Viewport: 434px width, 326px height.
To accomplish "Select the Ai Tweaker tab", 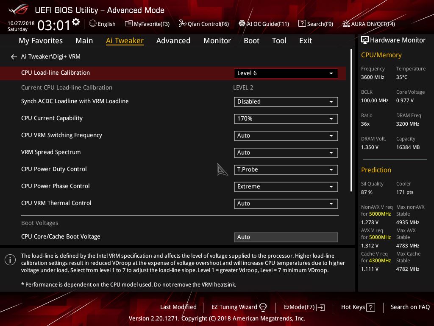I will pos(125,41).
